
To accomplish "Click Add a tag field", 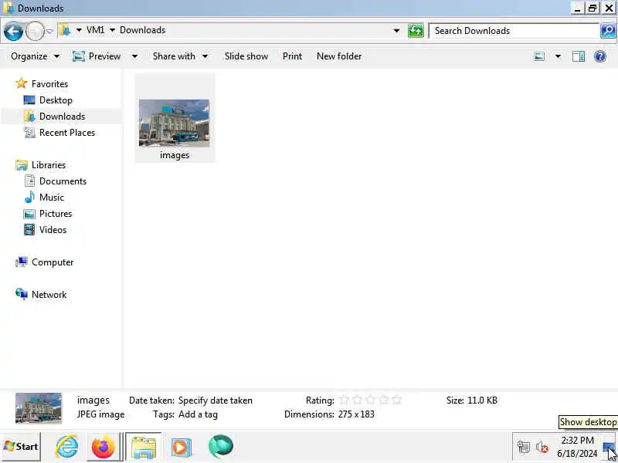I will (x=198, y=414).
